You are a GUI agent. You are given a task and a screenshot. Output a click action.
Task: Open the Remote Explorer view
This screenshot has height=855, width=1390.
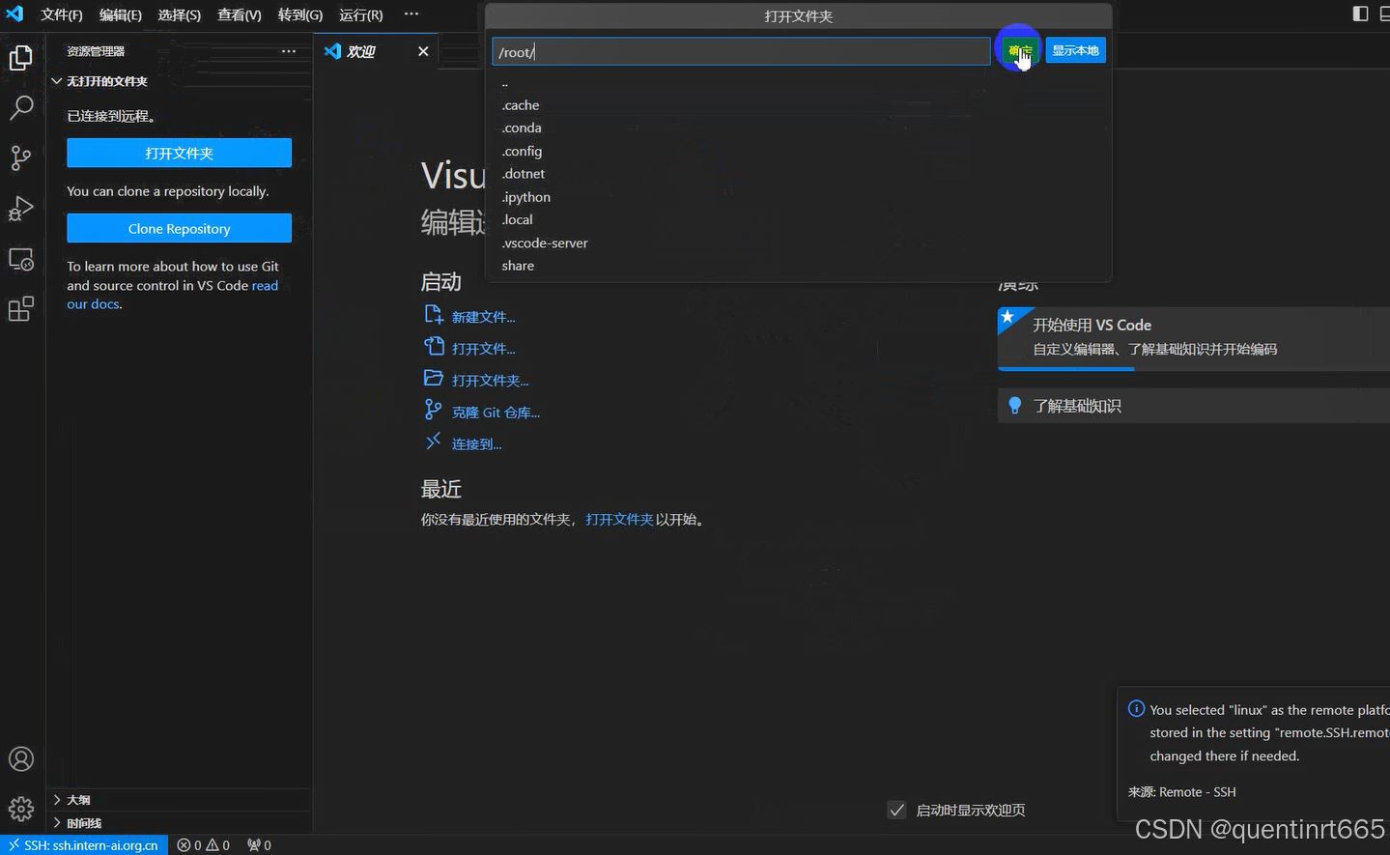click(x=21, y=260)
